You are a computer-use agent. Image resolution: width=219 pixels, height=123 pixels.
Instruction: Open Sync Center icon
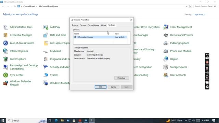click(x=5, y=75)
